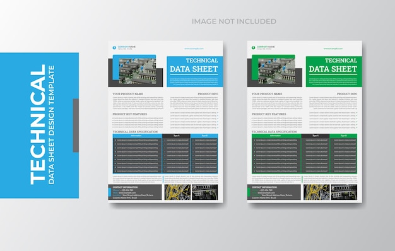
Task: Click the gray handle on blue side banner
Action: click(x=76, y=125)
